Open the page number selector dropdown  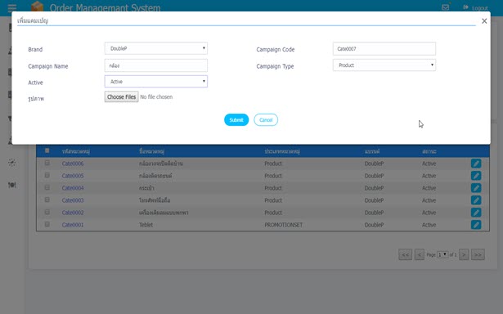[x=442, y=254]
